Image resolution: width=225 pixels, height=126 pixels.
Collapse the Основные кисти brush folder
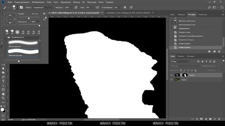point(6,37)
